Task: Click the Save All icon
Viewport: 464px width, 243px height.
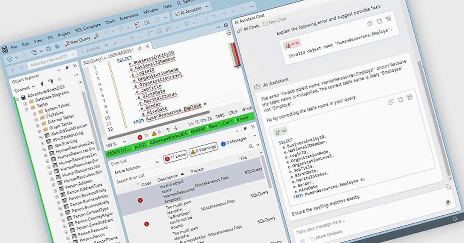Action: (57, 46)
